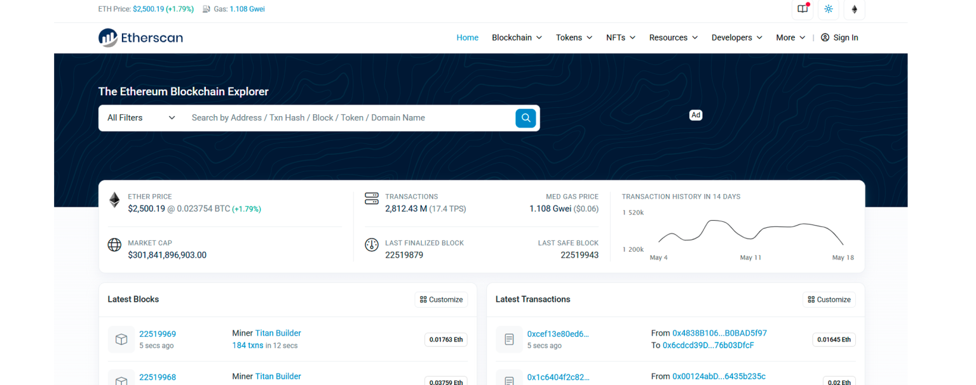
Task: Click the Ether Price diamond icon
Action: pos(114,200)
